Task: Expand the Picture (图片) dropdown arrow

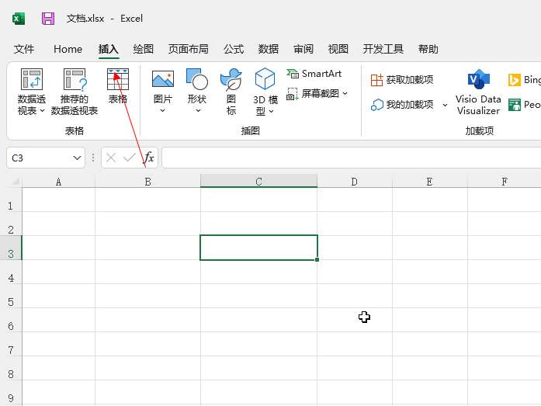Action: (x=162, y=110)
